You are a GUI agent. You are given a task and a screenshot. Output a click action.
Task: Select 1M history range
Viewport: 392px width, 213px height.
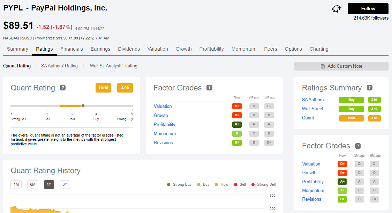[x=16, y=184]
